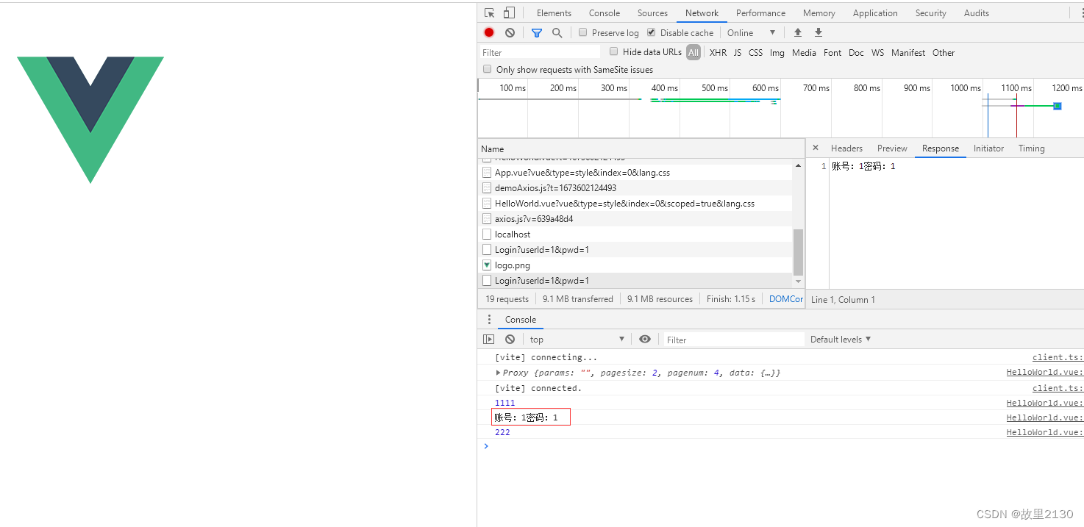Open the top JavaScript context dropdown
This screenshot has height=527, width=1084.
(x=577, y=339)
